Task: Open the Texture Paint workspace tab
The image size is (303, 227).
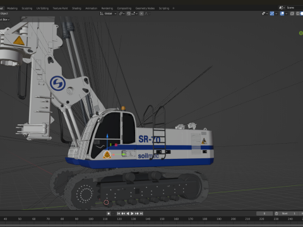Action: coord(60,8)
